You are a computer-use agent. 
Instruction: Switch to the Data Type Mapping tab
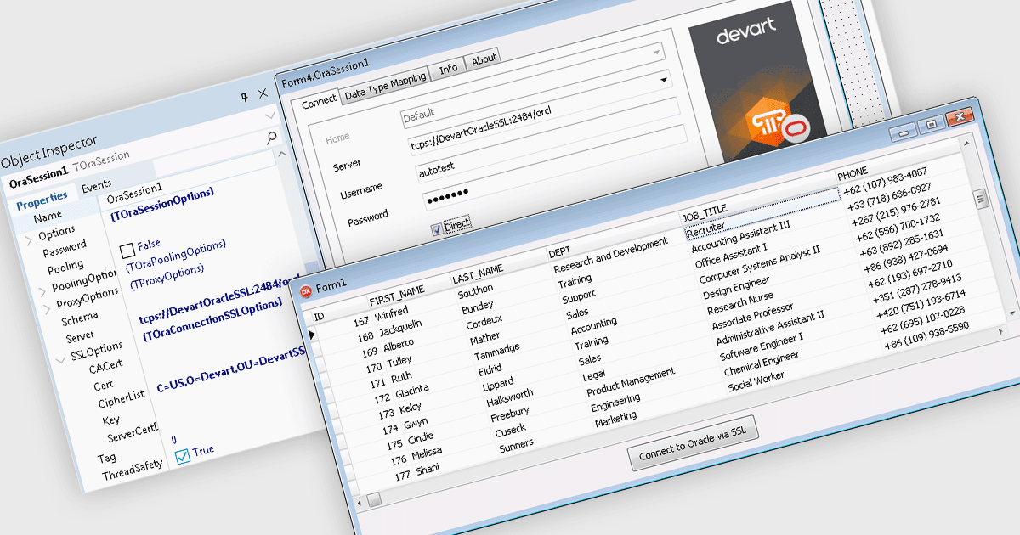point(385,88)
